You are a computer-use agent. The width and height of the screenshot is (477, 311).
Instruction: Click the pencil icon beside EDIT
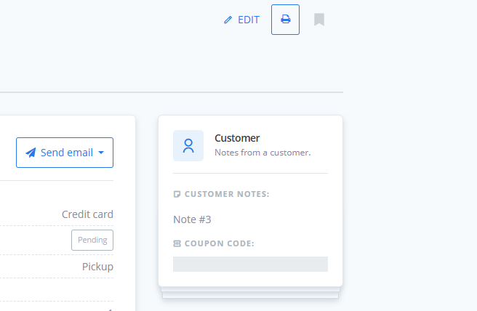pos(228,20)
